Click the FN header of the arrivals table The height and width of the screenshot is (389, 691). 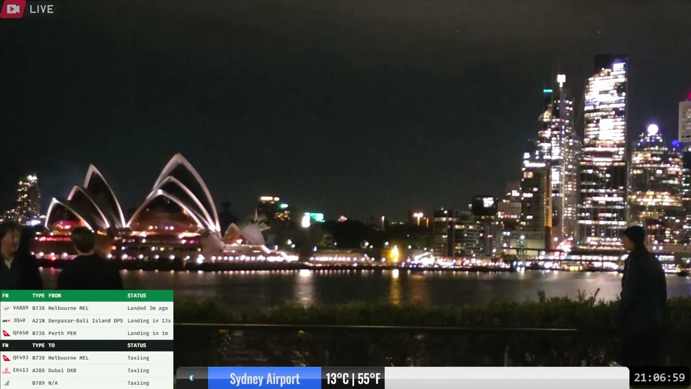coord(5,296)
